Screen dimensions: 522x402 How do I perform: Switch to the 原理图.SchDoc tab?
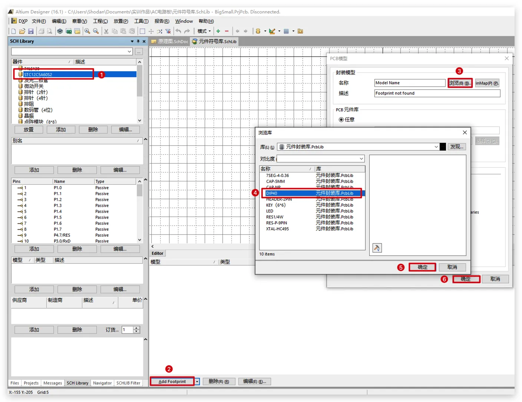coord(170,42)
